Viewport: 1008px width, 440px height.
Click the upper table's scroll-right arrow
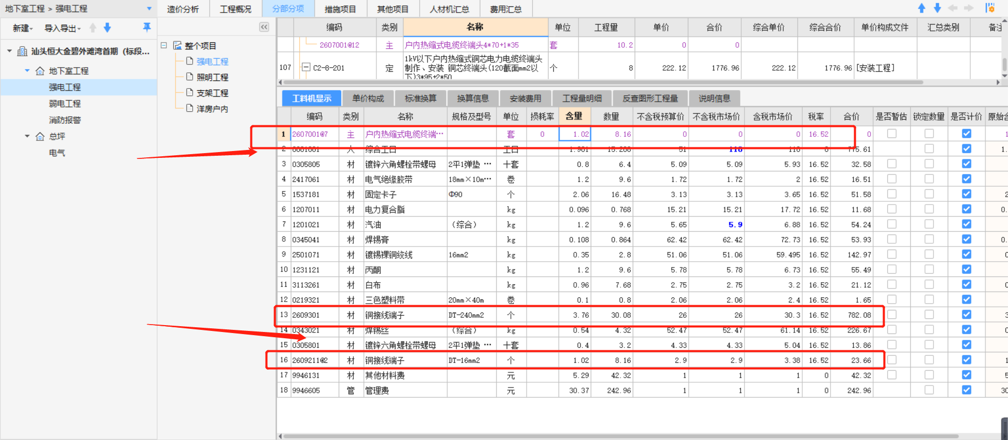998,82
